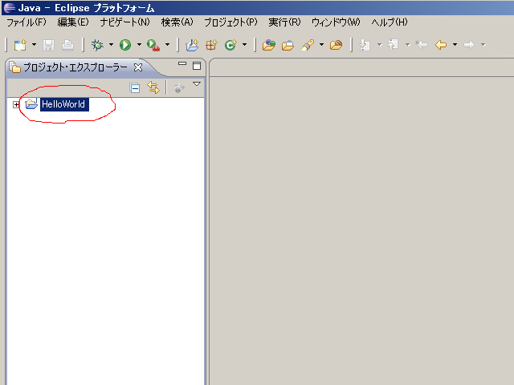Click the last folder icon before the separator

(336, 45)
